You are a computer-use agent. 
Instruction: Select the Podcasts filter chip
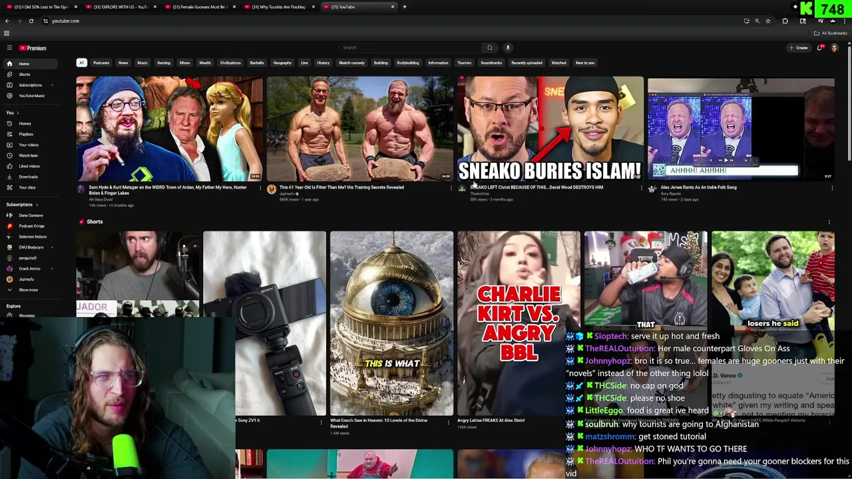pos(101,63)
